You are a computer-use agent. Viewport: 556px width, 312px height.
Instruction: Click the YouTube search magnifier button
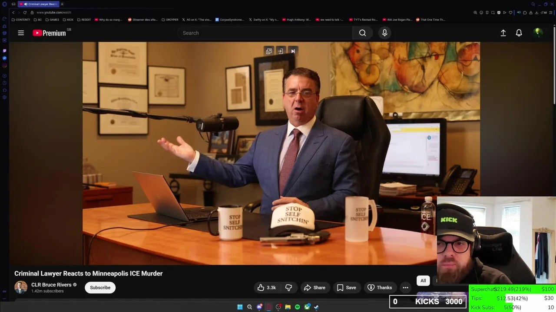click(362, 33)
